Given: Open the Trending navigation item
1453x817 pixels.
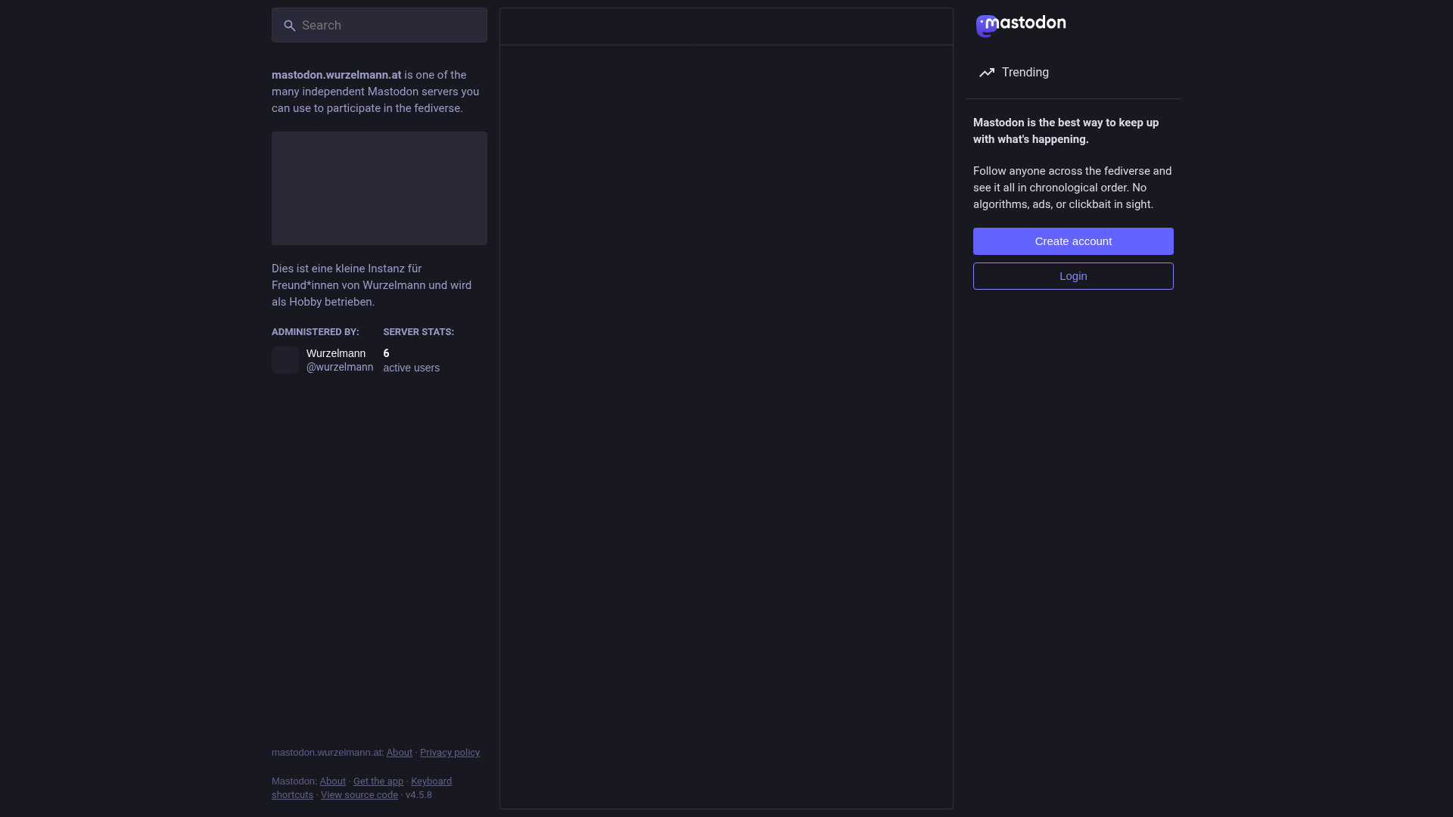Looking at the screenshot, I should point(1025,73).
